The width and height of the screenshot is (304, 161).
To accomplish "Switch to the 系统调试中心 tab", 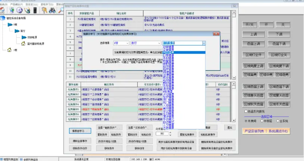I will click(x=276, y=131).
